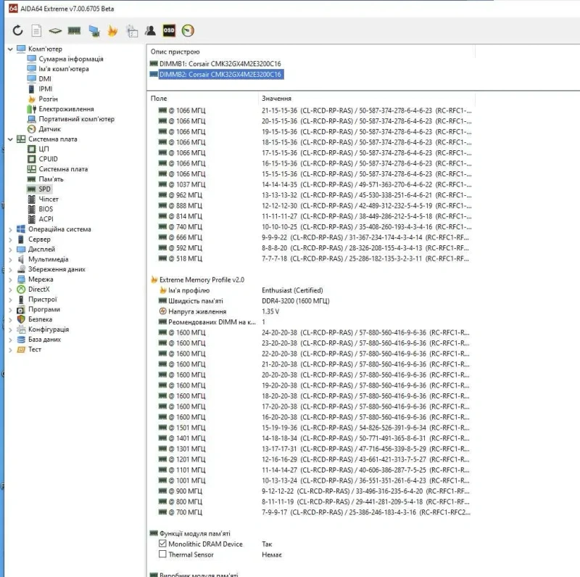Click the gauge sensor toolbar icon

pyautogui.click(x=188, y=30)
